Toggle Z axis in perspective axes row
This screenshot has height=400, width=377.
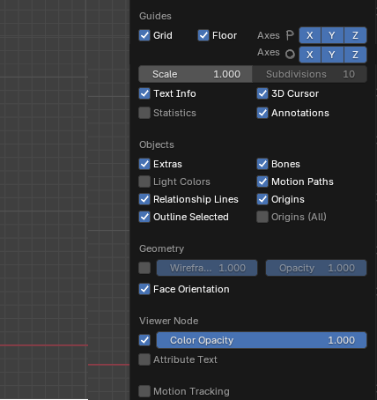click(355, 35)
